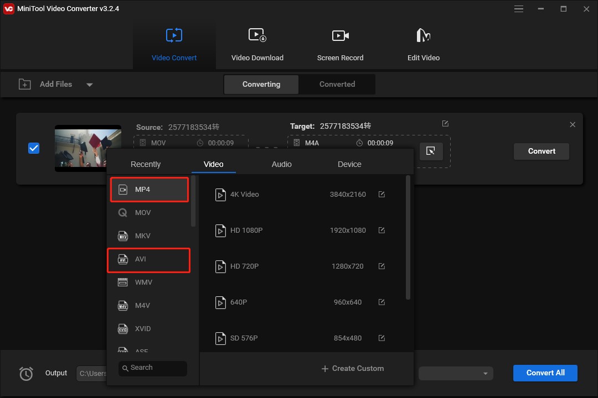Click the HD 1080P file icon
This screenshot has height=398, width=598.
pos(220,231)
